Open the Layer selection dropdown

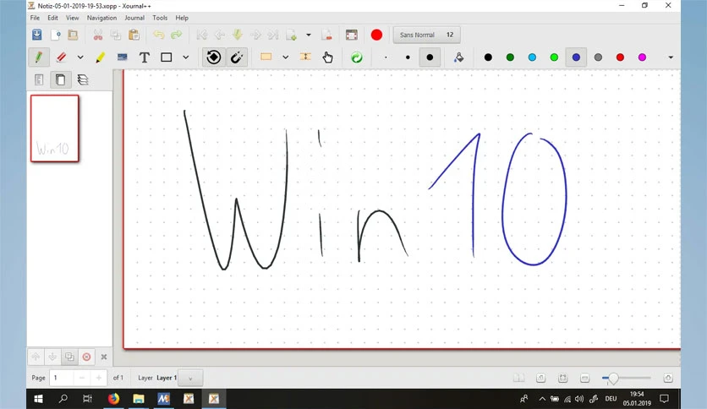[x=190, y=378]
